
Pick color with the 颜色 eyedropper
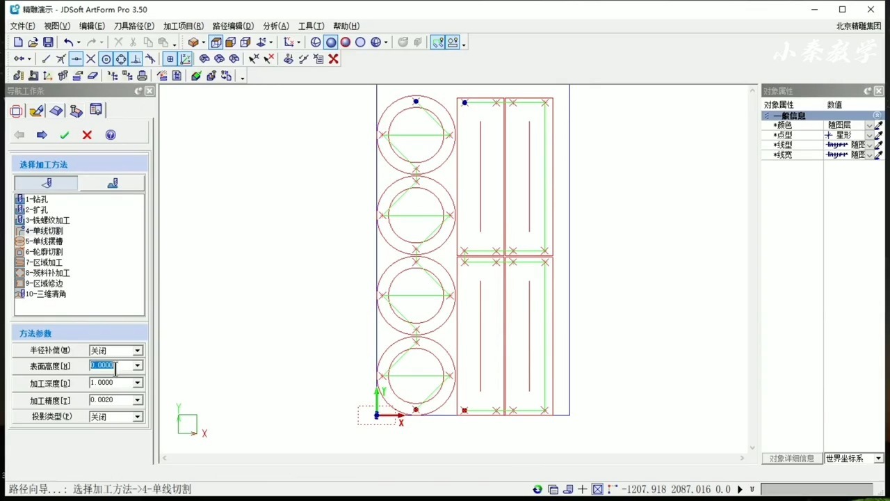(879, 125)
